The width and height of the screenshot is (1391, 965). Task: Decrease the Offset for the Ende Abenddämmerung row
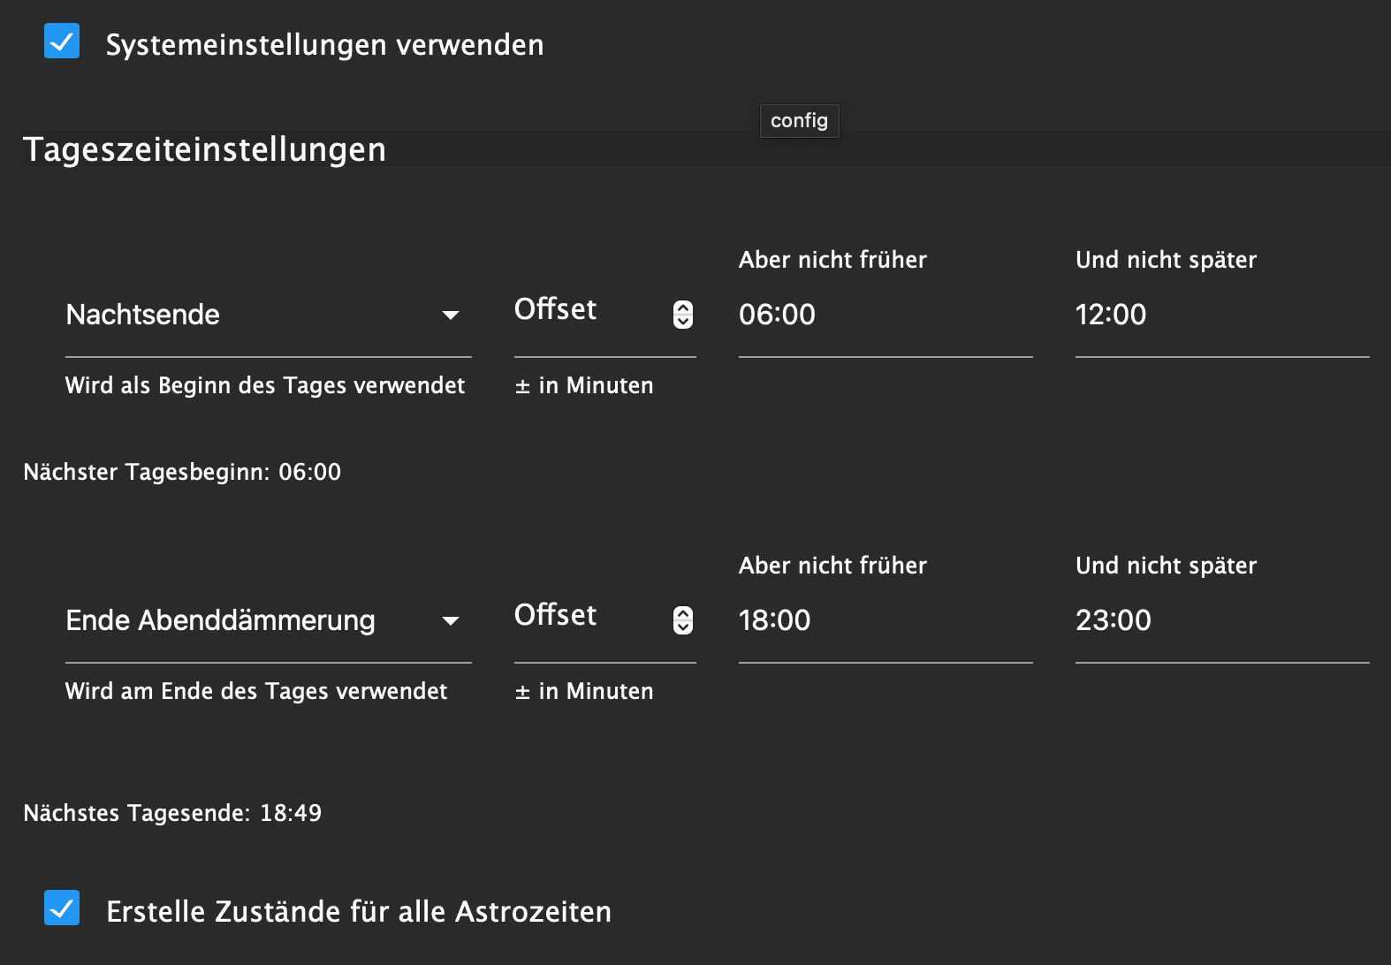point(683,627)
